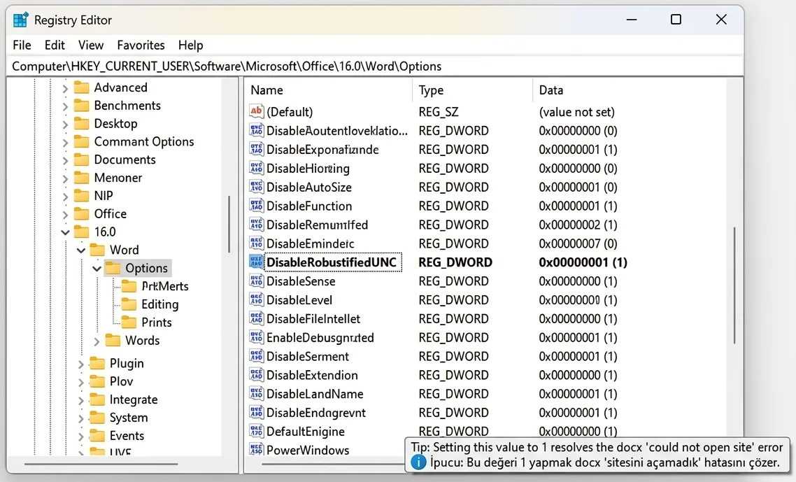The height and width of the screenshot is (482, 796).
Task: Click the Registry Editor app icon in title bar
Action: click(x=21, y=20)
